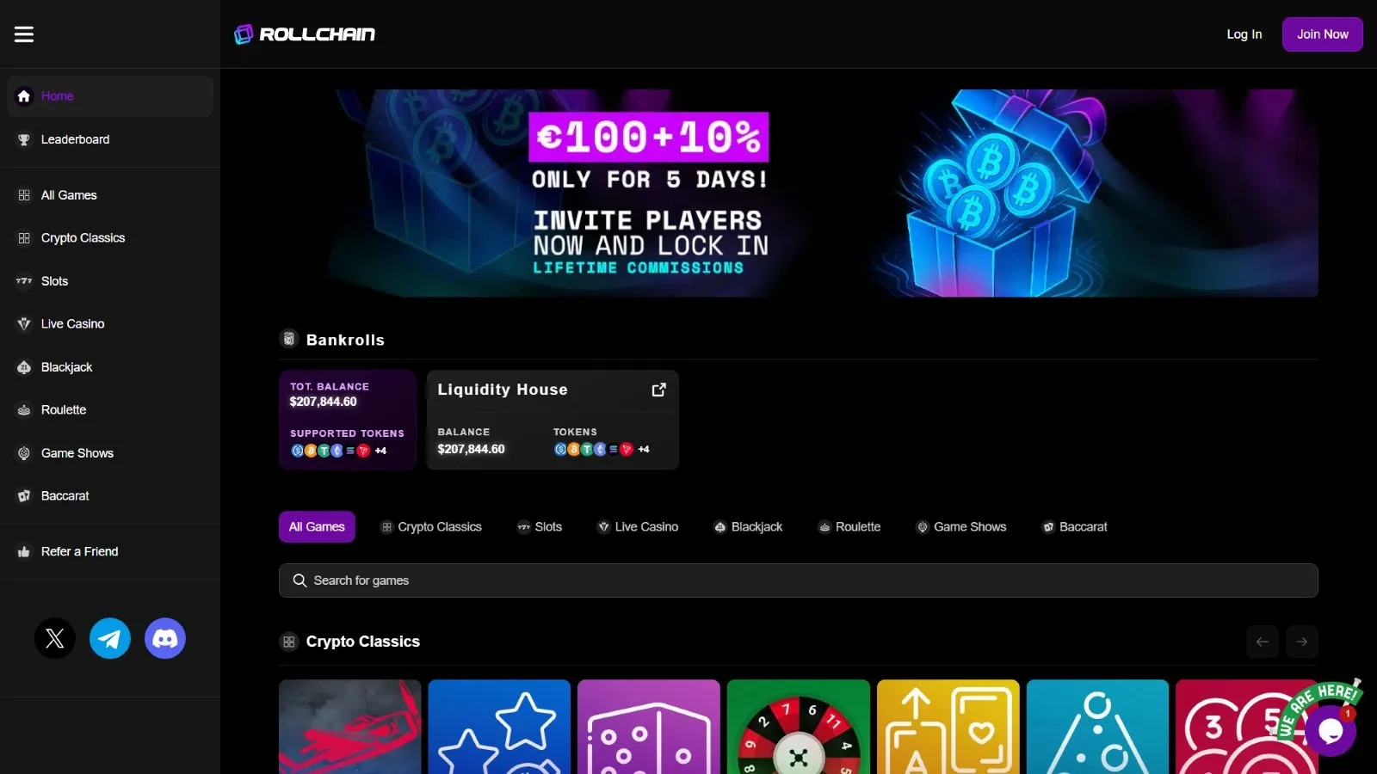Open the Liquidity House external link icon
Viewport: 1377px width, 774px height.
[659, 390]
